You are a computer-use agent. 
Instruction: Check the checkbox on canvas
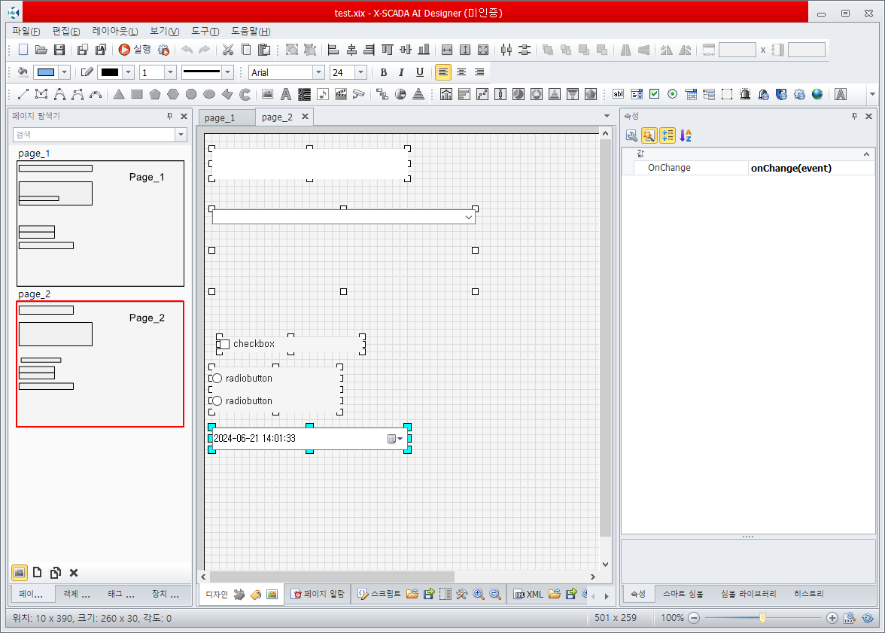pyautogui.click(x=224, y=344)
